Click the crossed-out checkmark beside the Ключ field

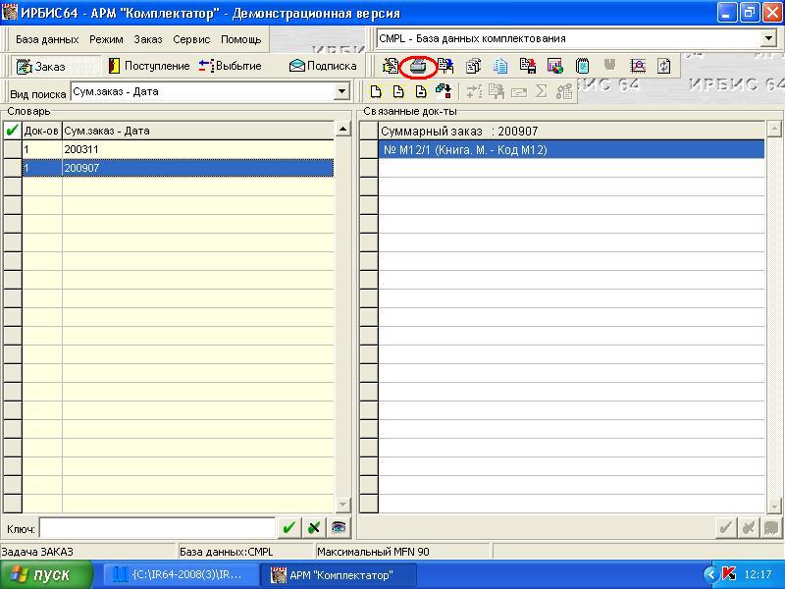[314, 528]
